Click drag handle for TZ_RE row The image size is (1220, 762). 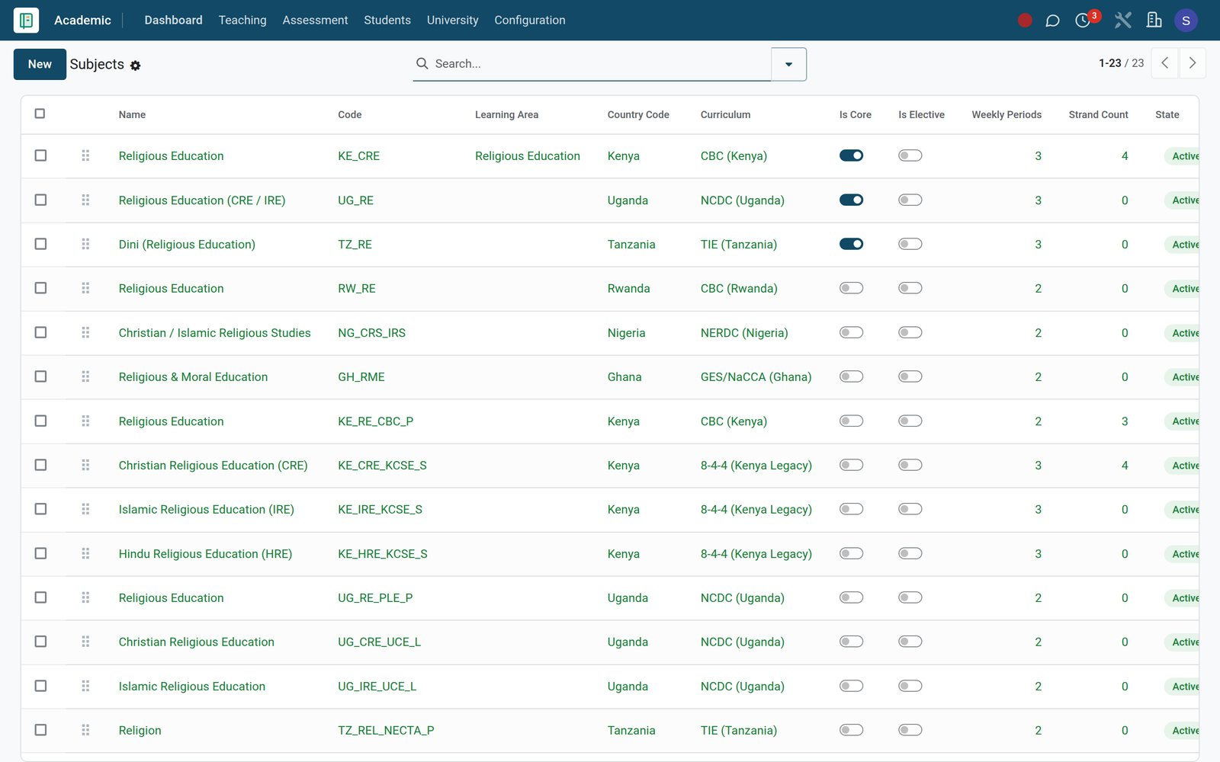[x=85, y=244]
